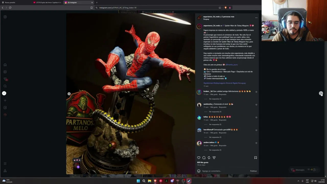Go to the next post
The width and height of the screenshot is (327, 184).
click(x=321, y=93)
